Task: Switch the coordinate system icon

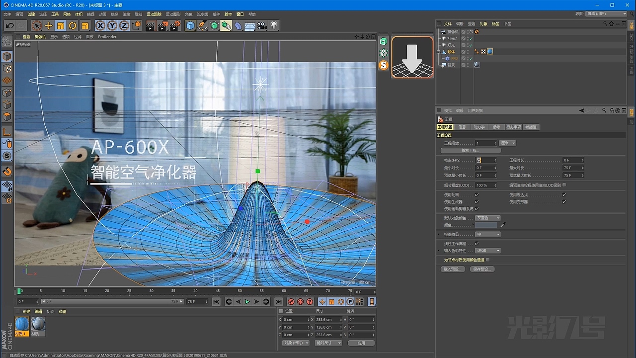Action: click(x=136, y=25)
